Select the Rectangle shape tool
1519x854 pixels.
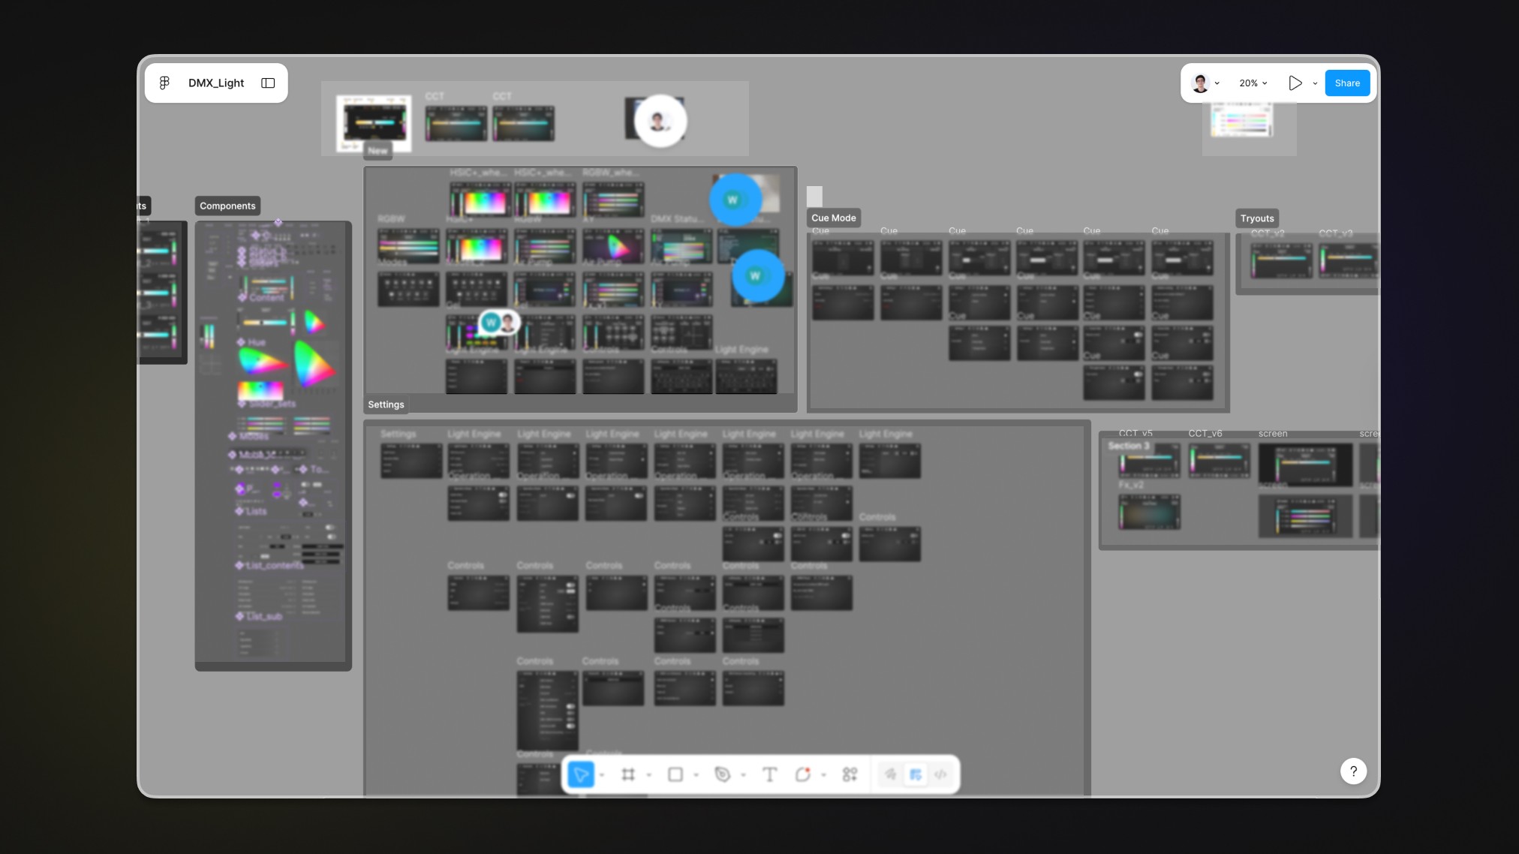pos(675,774)
